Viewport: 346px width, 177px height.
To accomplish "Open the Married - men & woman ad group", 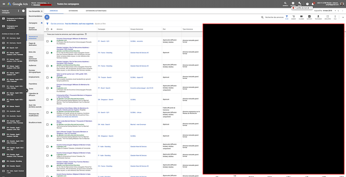I will point(138,124).
